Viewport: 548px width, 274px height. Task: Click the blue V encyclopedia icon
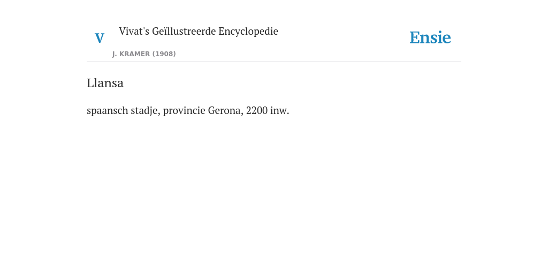(100, 38)
